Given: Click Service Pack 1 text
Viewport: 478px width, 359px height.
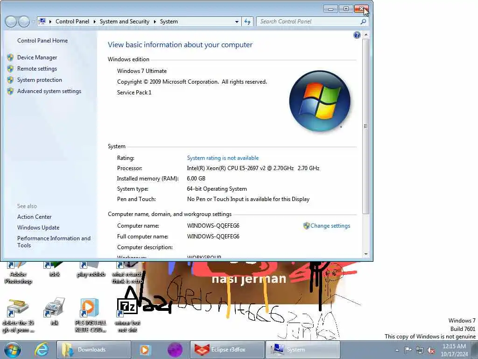Looking at the screenshot, I should [x=134, y=93].
